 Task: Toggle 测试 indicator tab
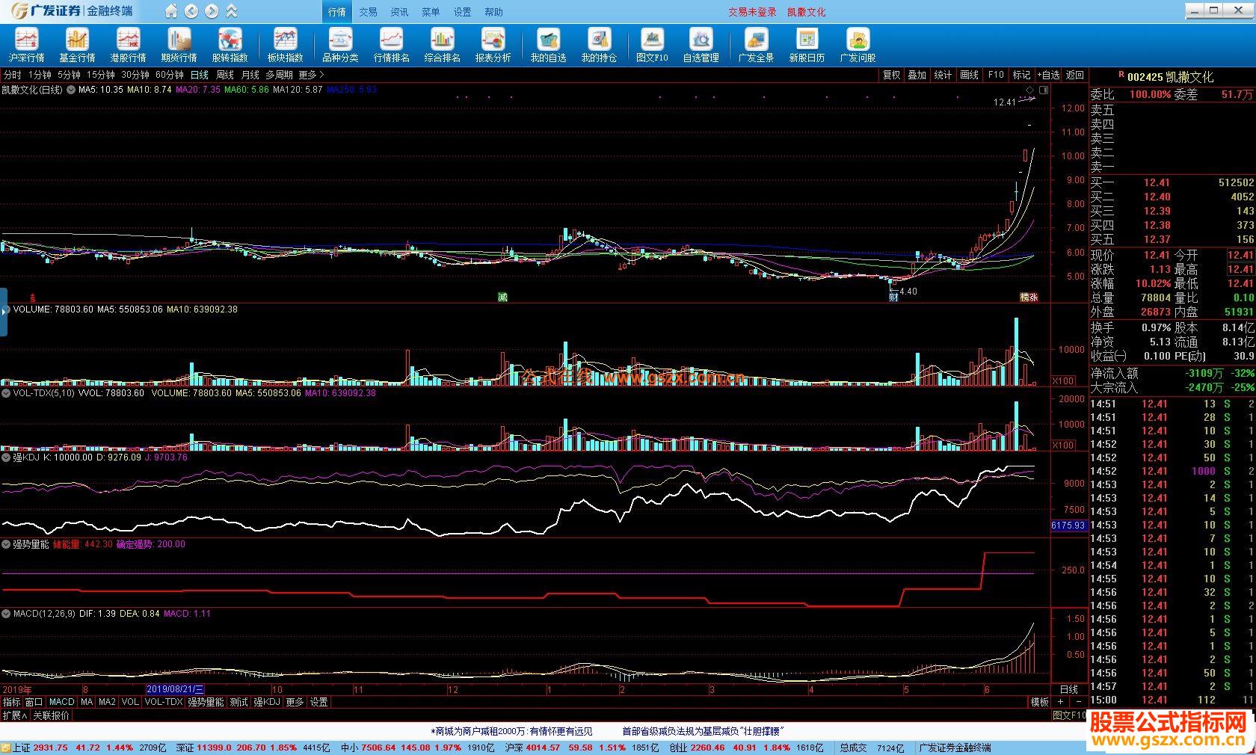(x=238, y=702)
